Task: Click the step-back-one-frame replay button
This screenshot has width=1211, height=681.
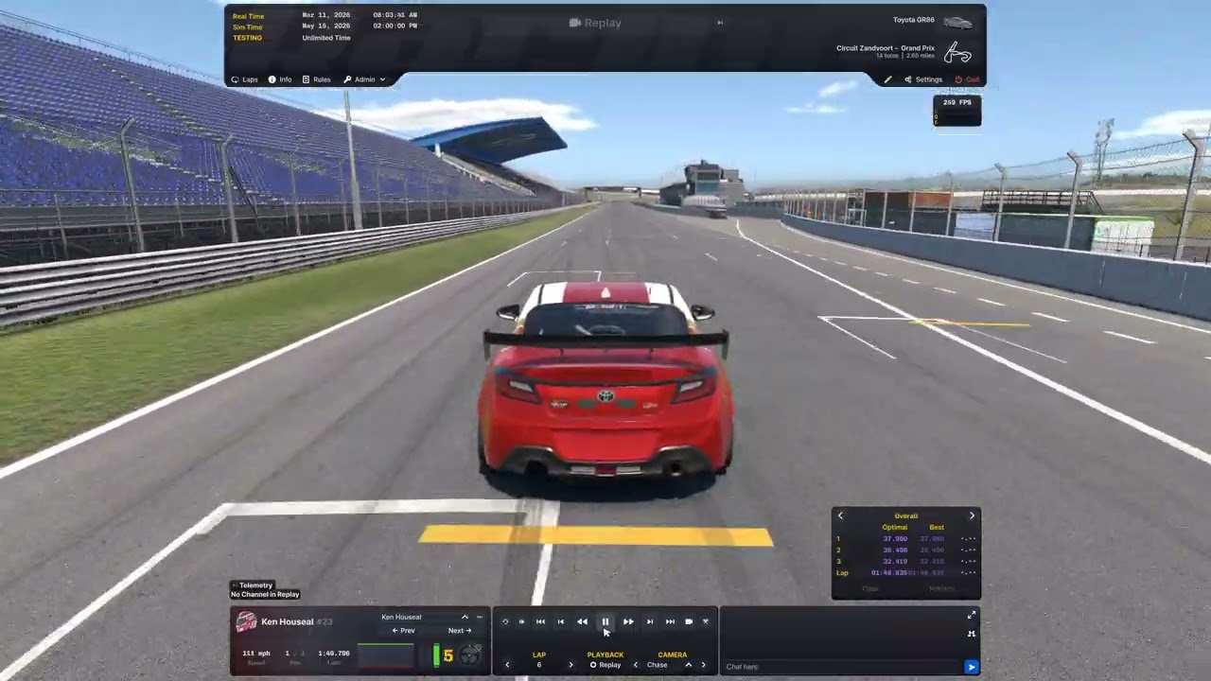Action: tap(560, 621)
